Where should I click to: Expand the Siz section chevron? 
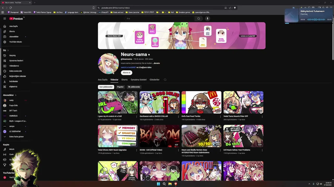(8, 50)
